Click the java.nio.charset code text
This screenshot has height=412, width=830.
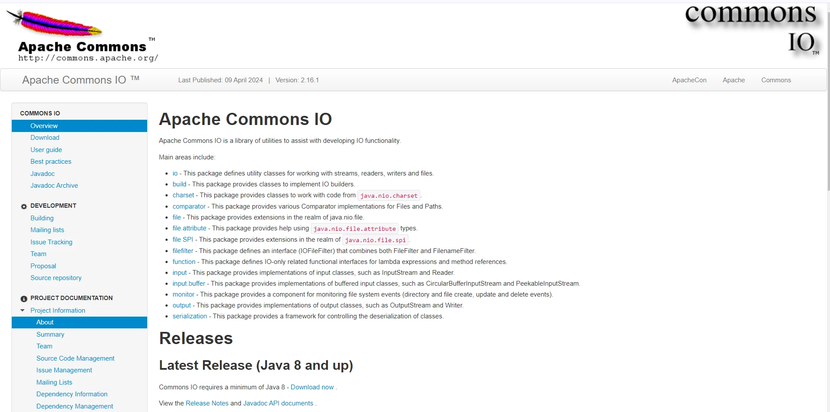(389, 196)
